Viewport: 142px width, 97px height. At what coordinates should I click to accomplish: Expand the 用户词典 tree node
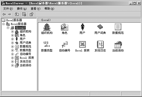coord(12,43)
